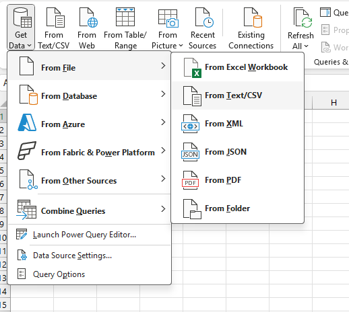Screen dimensions: 349x312
Task: Click the Excel Workbook file icon
Action: (x=193, y=68)
